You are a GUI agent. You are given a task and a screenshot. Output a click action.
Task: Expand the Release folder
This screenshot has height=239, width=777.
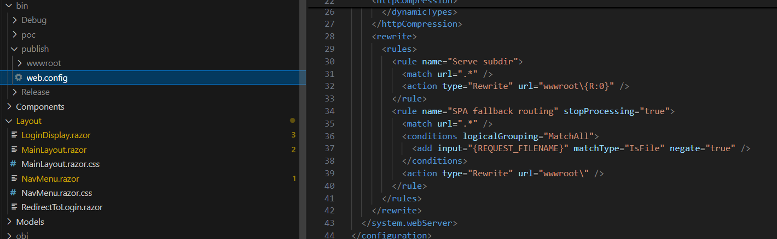(15, 92)
